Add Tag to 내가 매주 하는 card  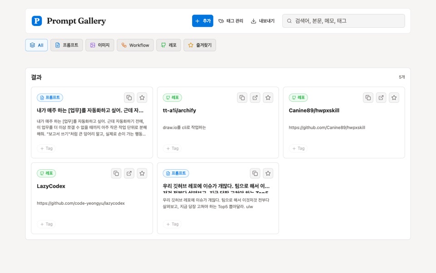click(x=46, y=148)
